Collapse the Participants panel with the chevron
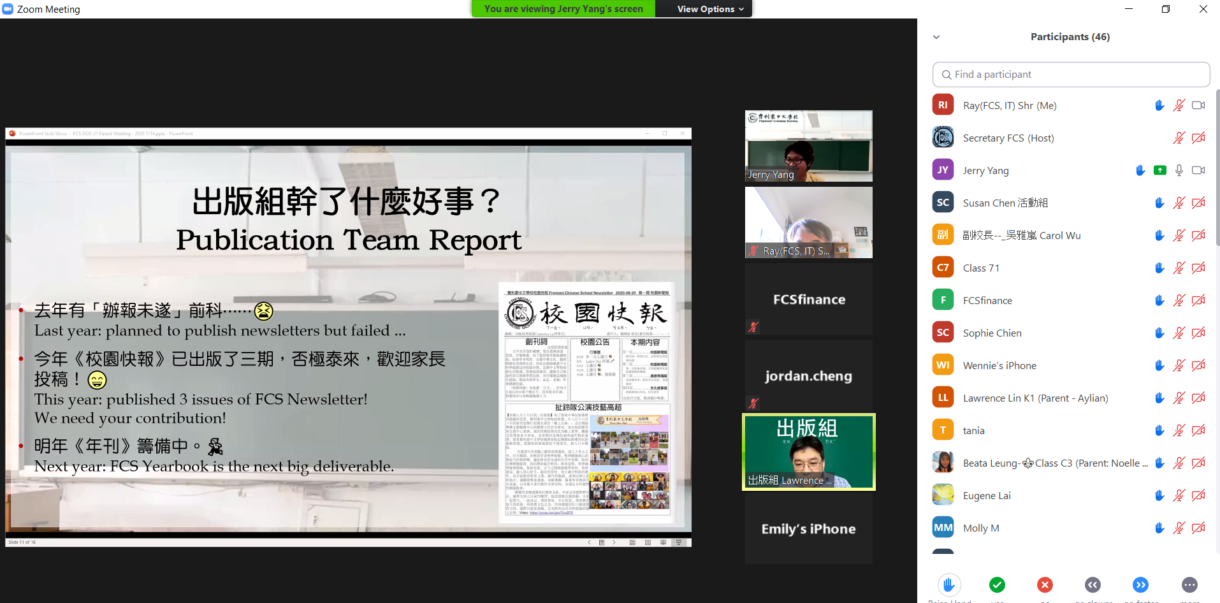 (x=936, y=37)
